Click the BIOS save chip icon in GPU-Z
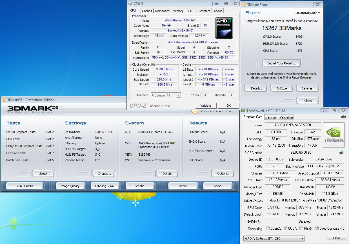 coord(341,153)
